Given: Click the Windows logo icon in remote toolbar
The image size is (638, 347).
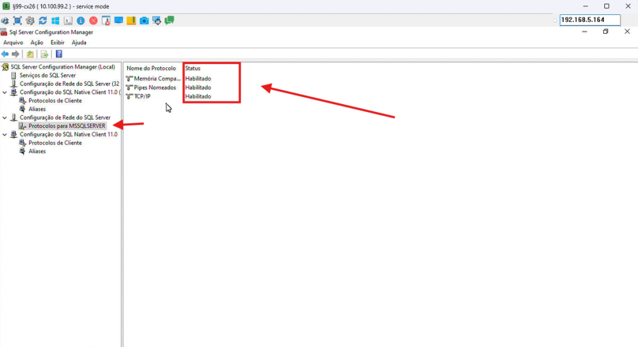Looking at the screenshot, I should [55, 21].
